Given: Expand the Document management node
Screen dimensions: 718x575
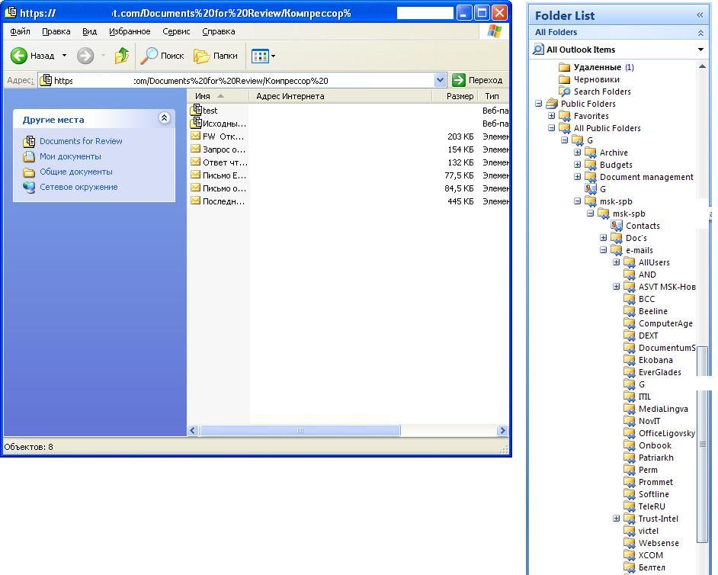Looking at the screenshot, I should pyautogui.click(x=578, y=176).
